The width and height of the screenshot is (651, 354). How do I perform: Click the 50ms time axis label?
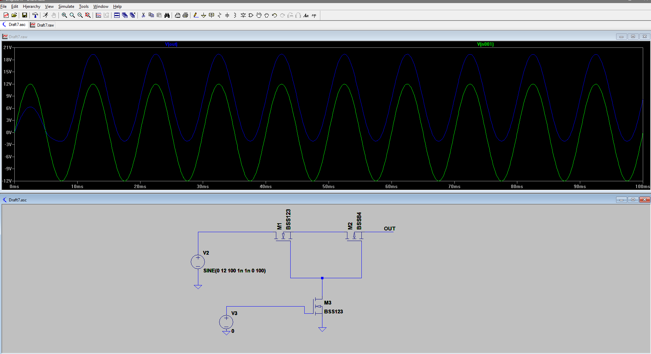329,186
